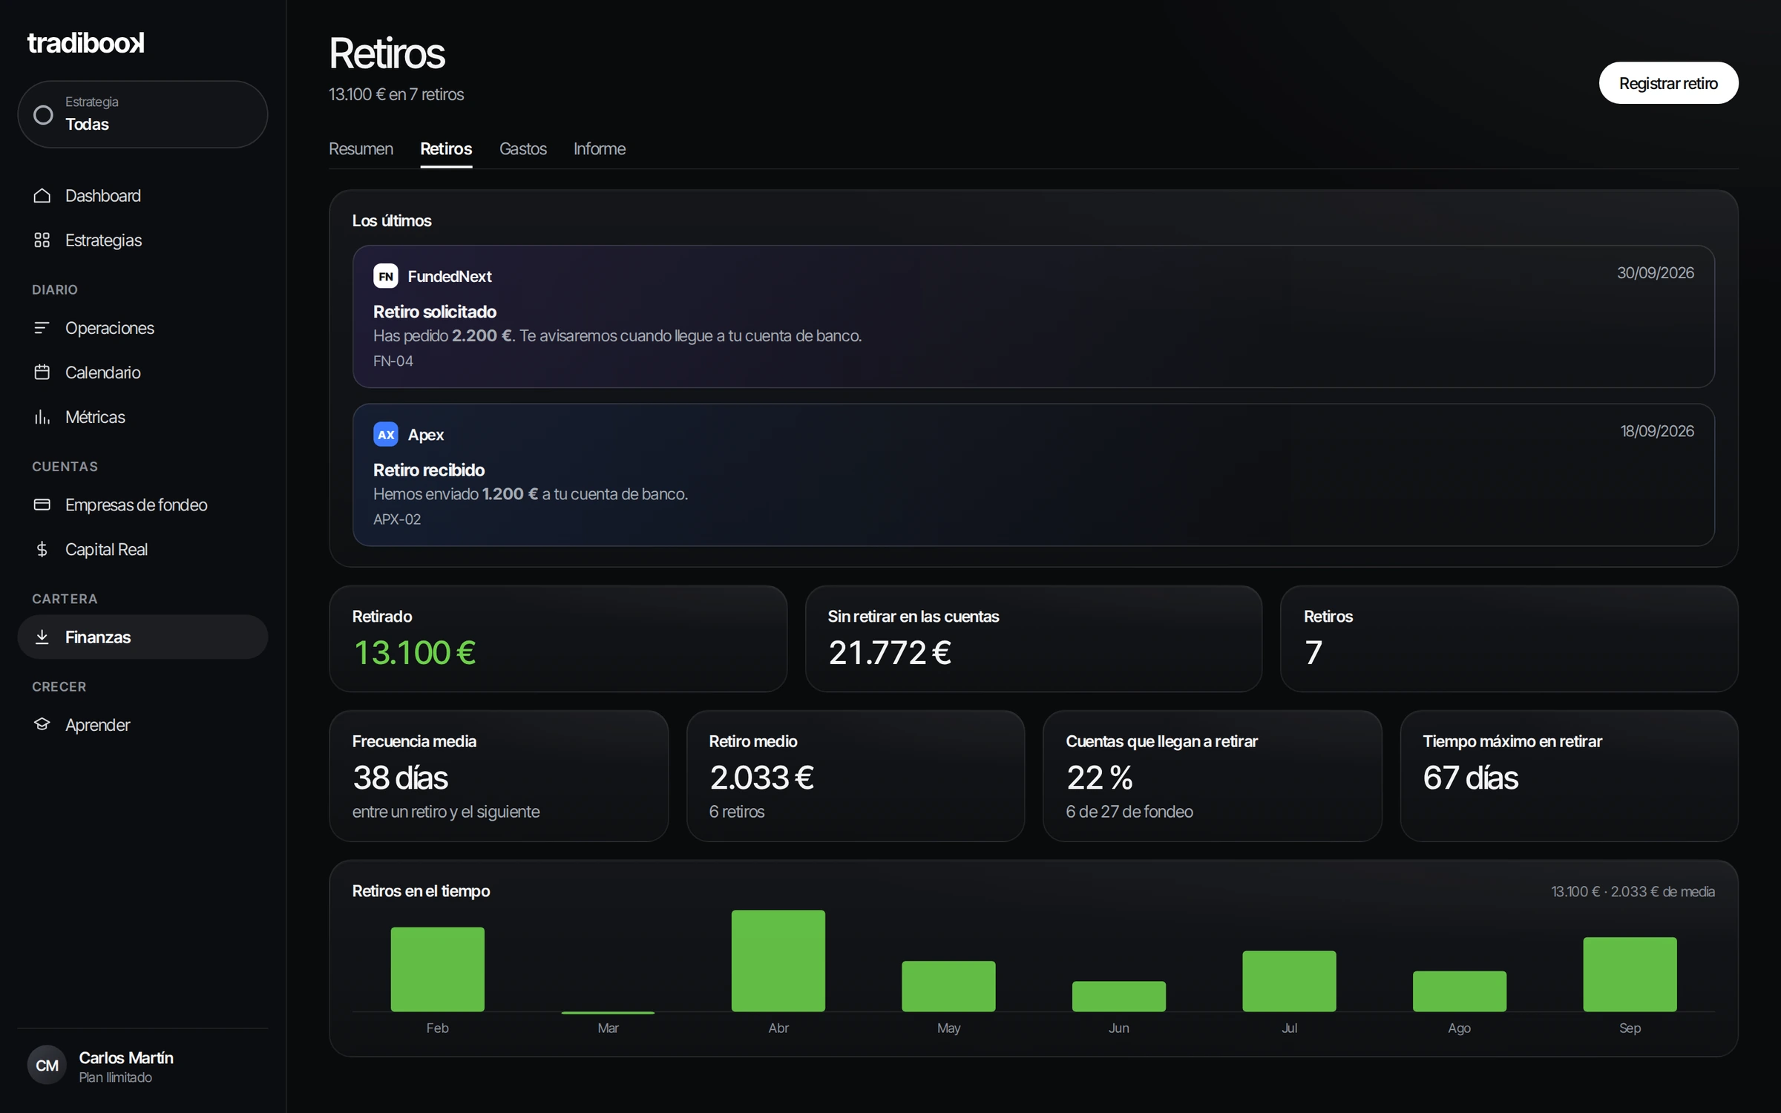This screenshot has height=1113, width=1781.
Task: Click the CM user avatar
Action: point(47,1066)
